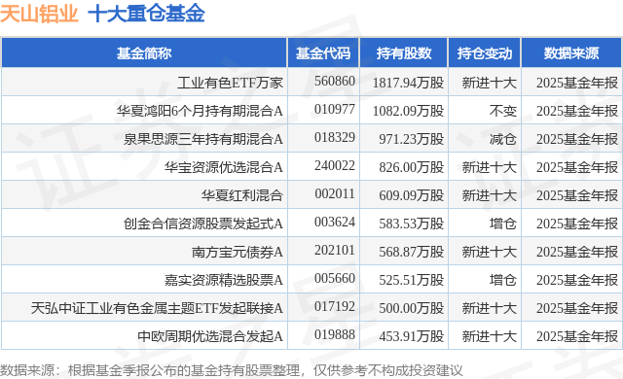Select fund code 002011
This screenshot has height=379, width=623.
[x=335, y=193]
